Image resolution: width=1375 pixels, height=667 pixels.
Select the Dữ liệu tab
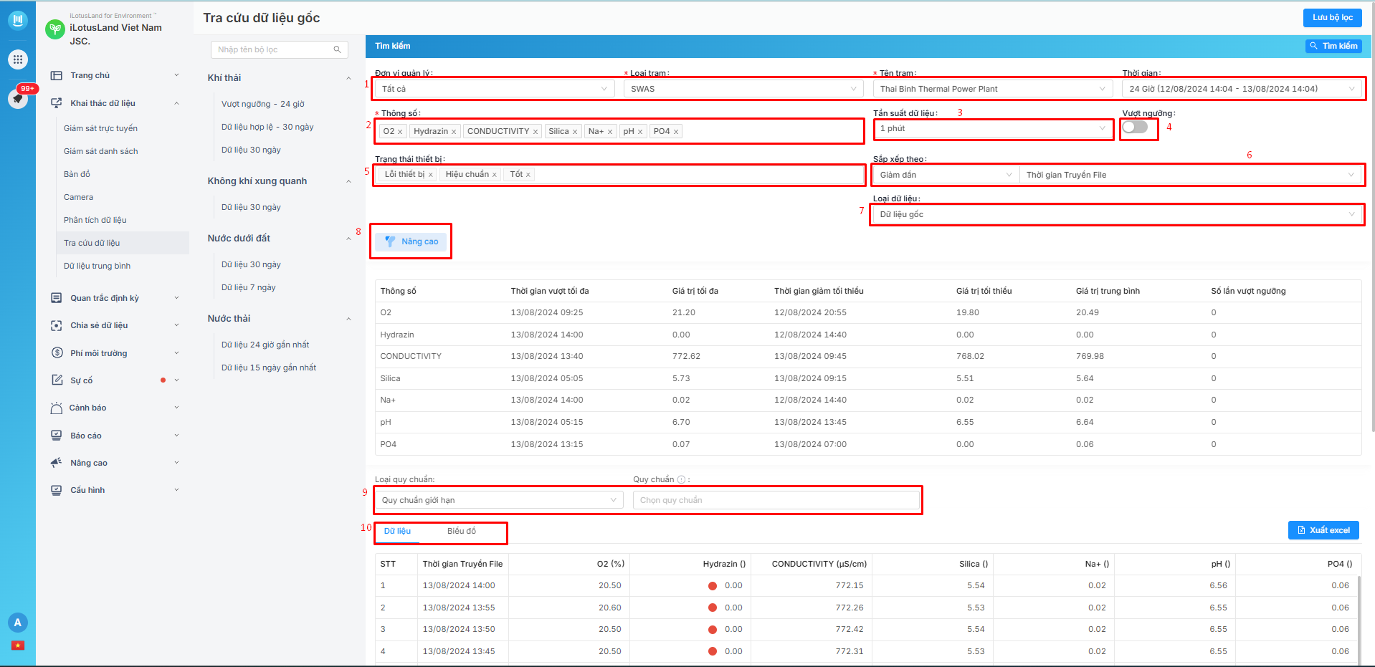[x=397, y=531]
